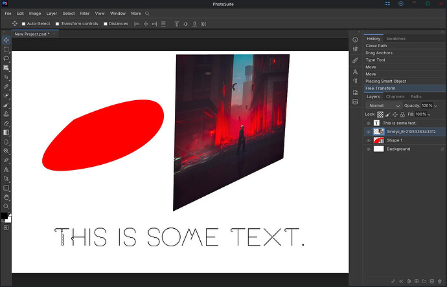Add new adjustment layer half-circle icon

[x=409, y=281]
